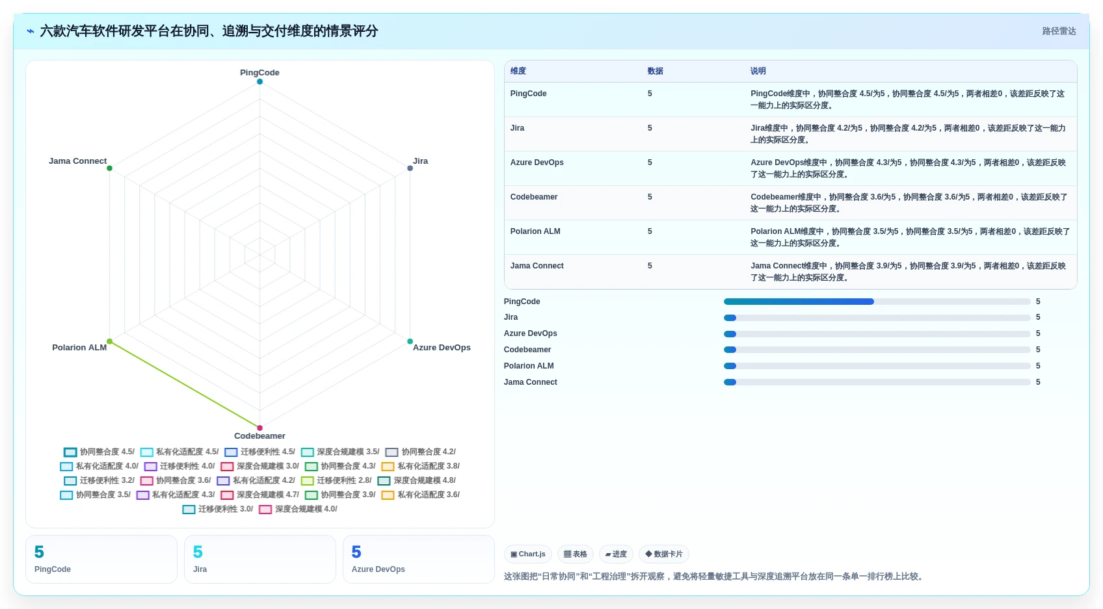The image size is (1103, 609).
Task: Click the Codebeamer progress bar
Action: (877, 350)
